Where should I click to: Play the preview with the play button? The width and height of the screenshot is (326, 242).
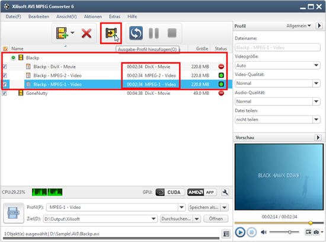[240, 232]
